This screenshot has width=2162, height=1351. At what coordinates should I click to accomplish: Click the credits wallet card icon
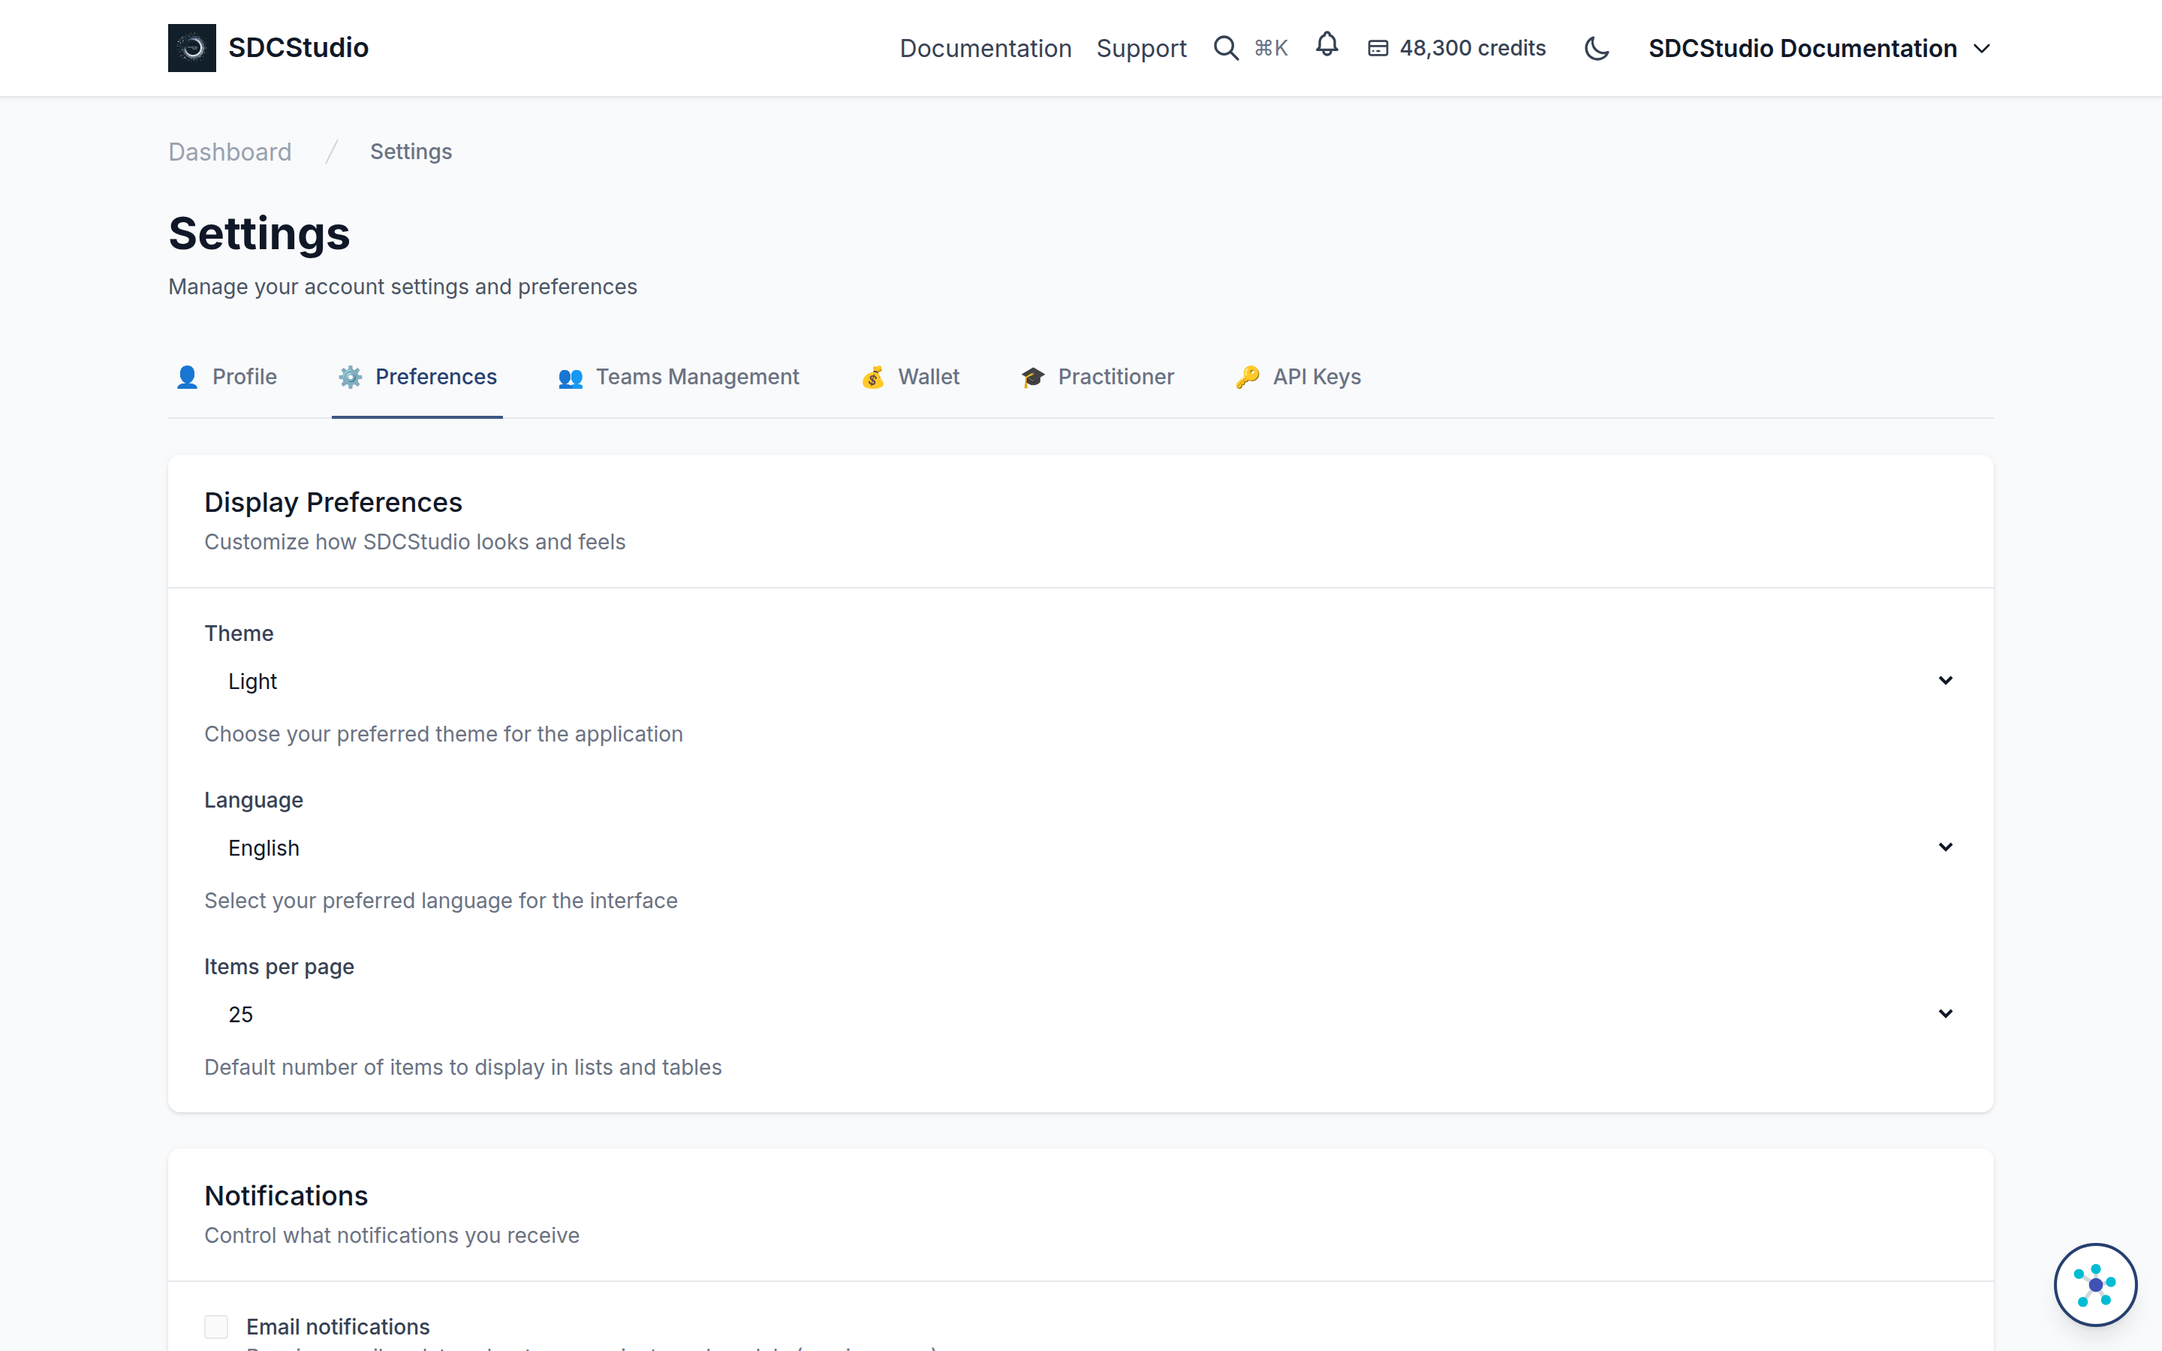(x=1378, y=48)
